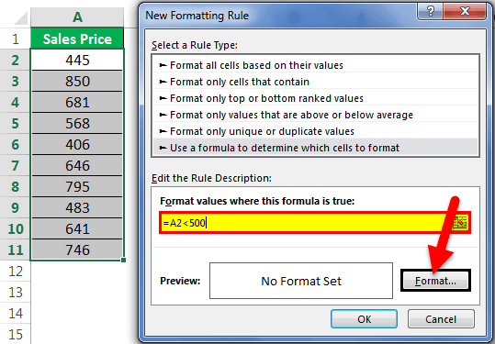This screenshot has height=344, width=495.
Task: Click the No Format Set preview box
Action: click(301, 281)
